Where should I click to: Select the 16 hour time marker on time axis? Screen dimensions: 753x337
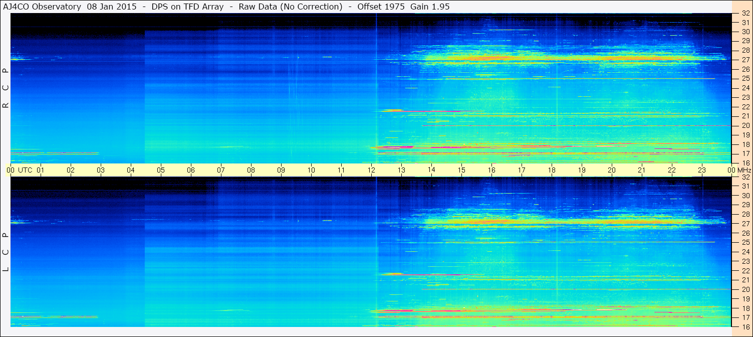pos(491,170)
